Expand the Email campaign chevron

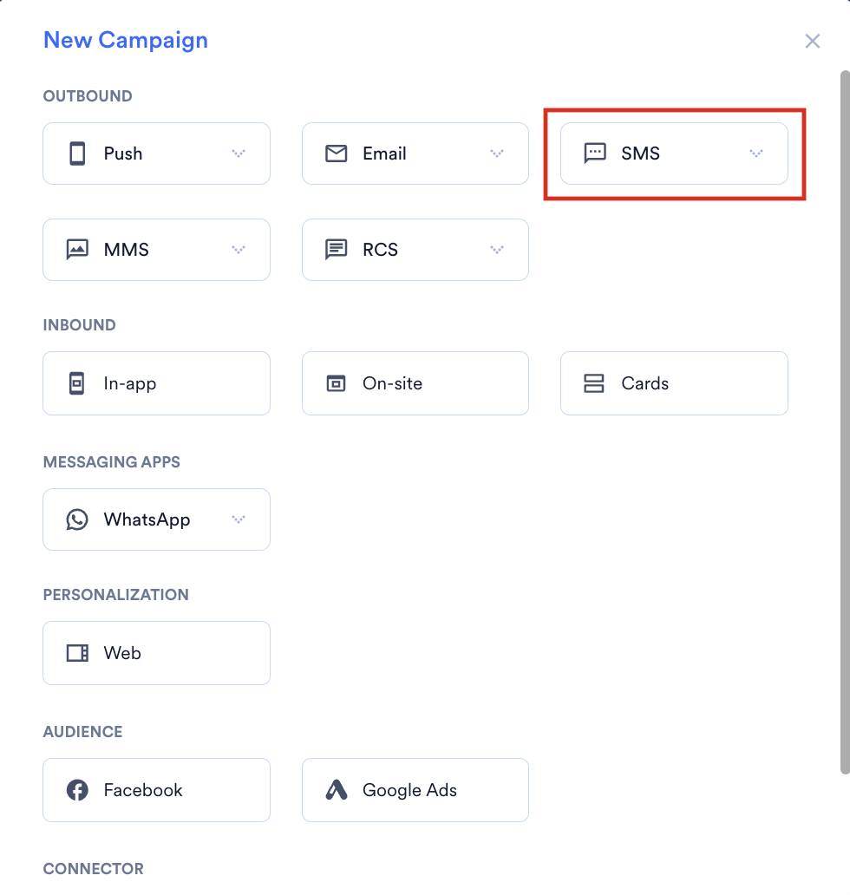coord(497,153)
